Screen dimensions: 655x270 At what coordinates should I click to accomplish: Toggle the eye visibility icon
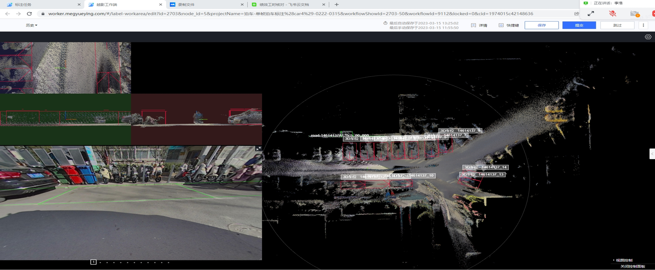[x=648, y=37]
